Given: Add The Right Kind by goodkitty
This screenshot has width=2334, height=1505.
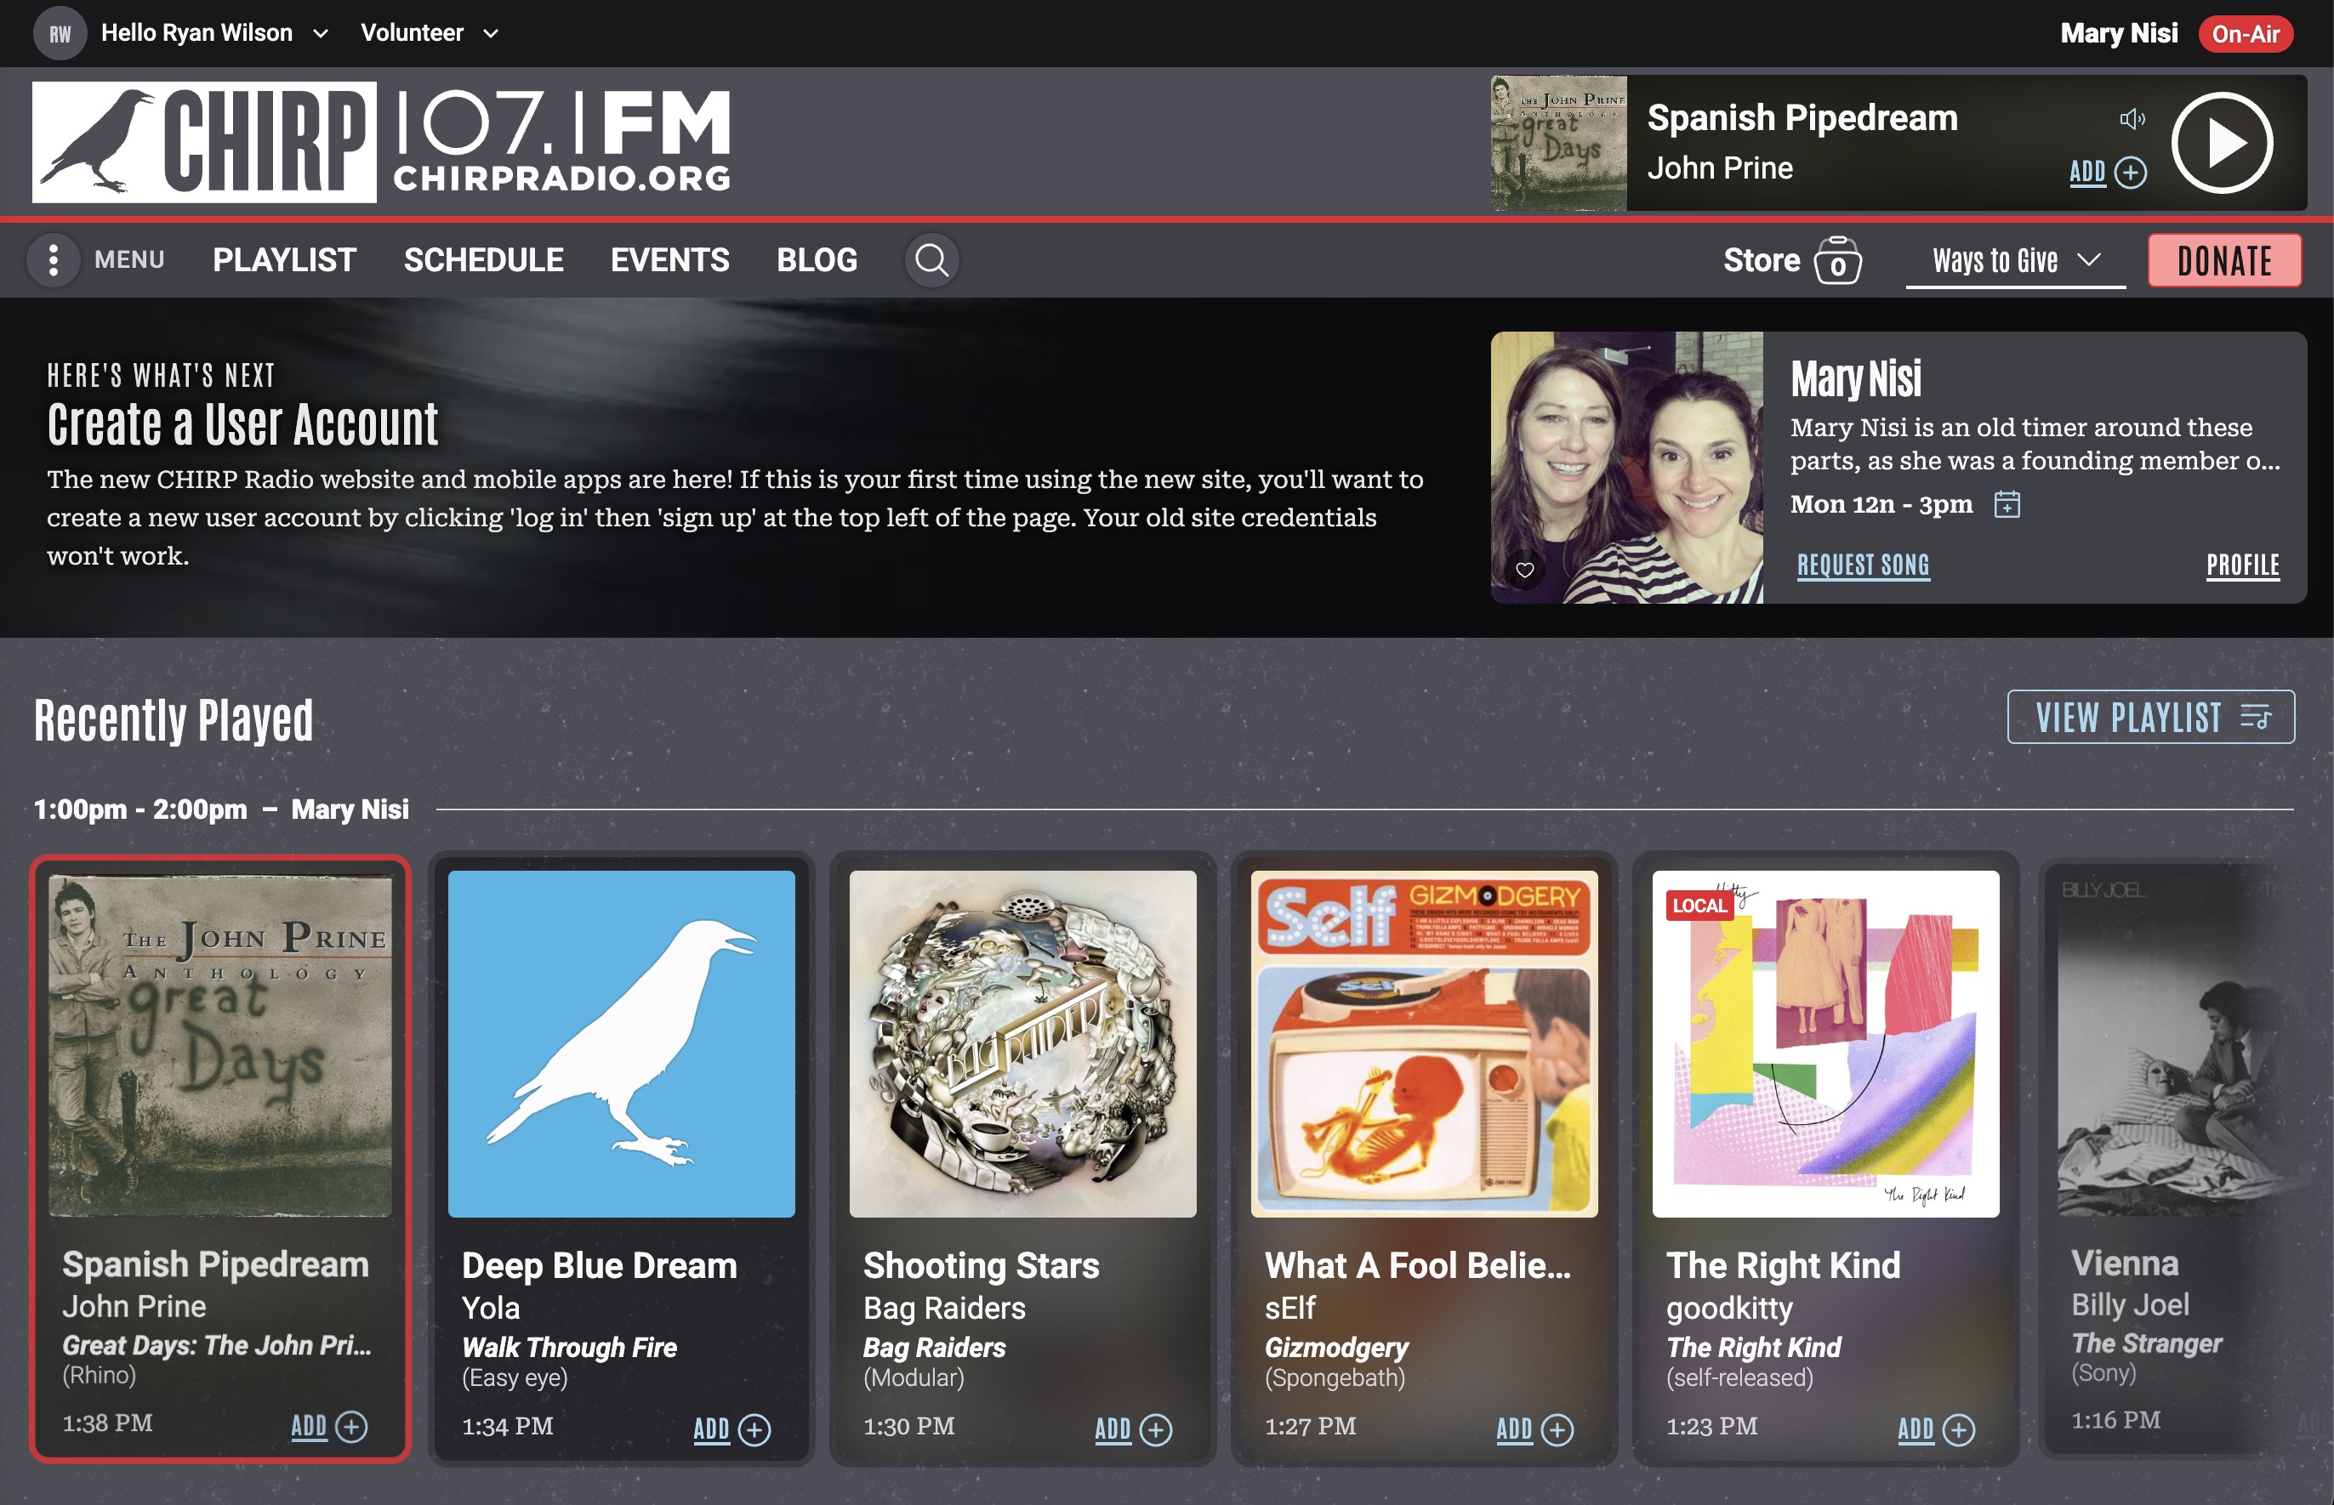Looking at the screenshot, I should pos(1936,1428).
